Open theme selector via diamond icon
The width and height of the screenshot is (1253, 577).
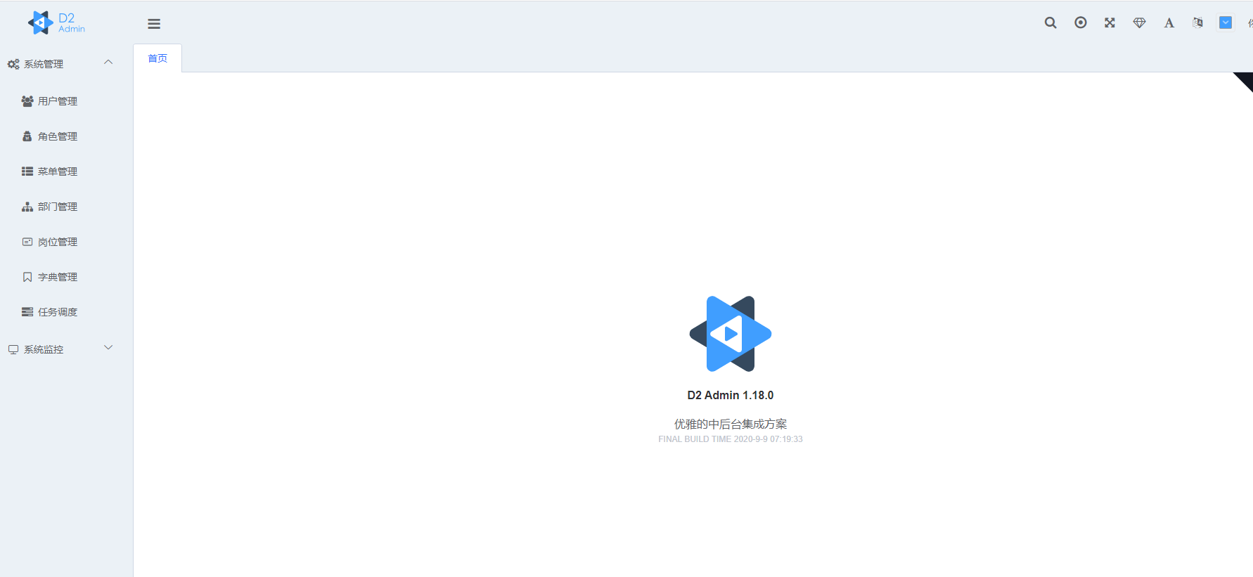1140,22
